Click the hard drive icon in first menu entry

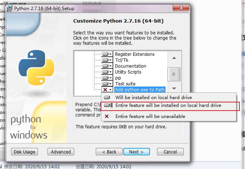pos(107,98)
